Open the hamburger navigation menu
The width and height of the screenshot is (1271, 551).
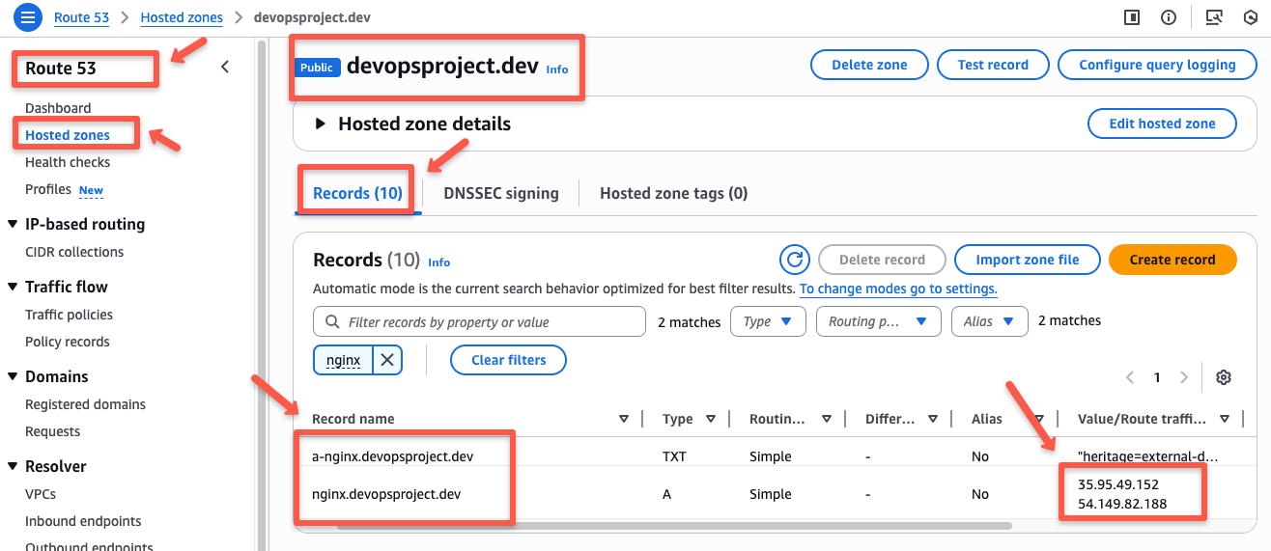tap(27, 17)
